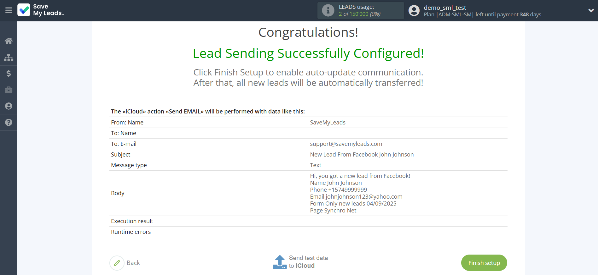Image resolution: width=598 pixels, height=275 pixels.
Task: Click the Save My Leads brand name
Action: [49, 10]
